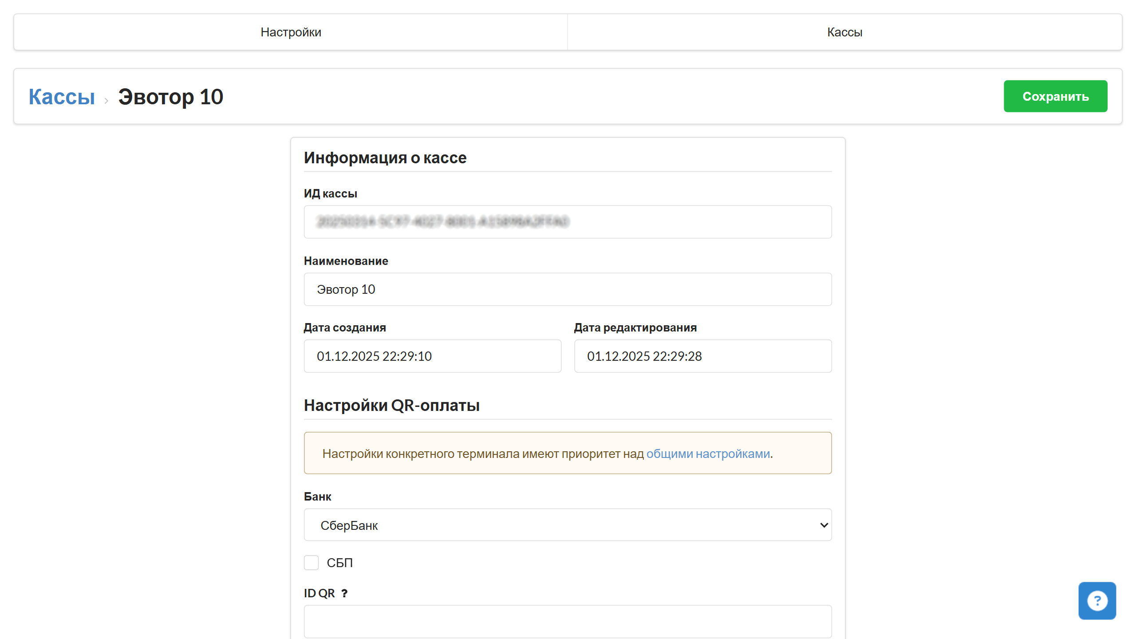Screen dimensions: 1136x639
Task: Click the Настройки QR-оплаты section heading
Action: point(391,405)
